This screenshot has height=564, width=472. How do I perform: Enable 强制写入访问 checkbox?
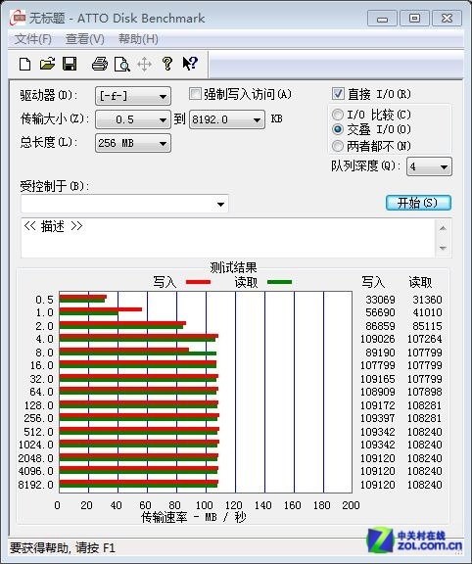(x=195, y=94)
